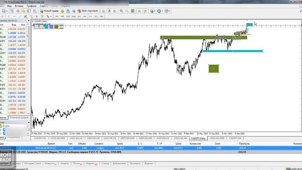Switch timeframe to D1

pos(90,17)
